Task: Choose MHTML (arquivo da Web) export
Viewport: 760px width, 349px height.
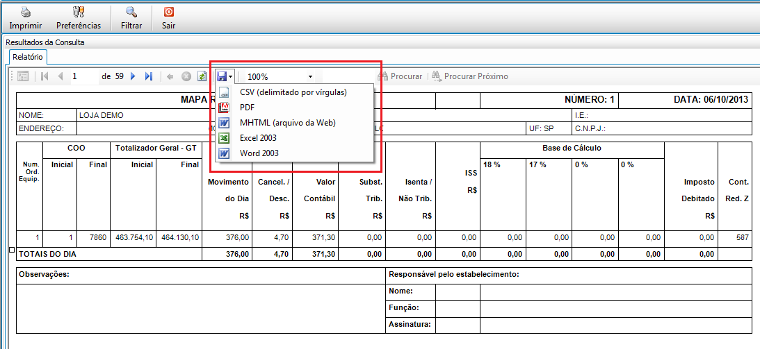Action: [x=293, y=123]
